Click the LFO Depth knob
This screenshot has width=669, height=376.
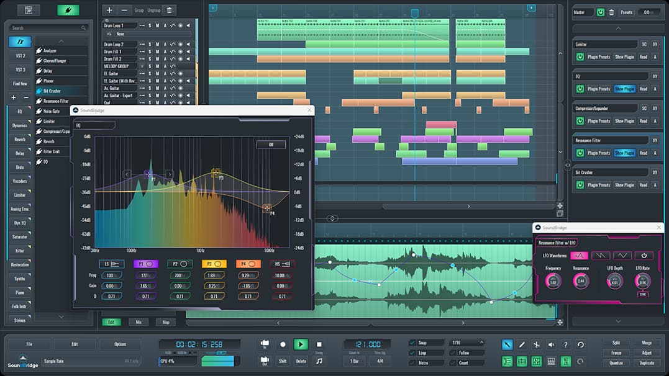point(614,281)
